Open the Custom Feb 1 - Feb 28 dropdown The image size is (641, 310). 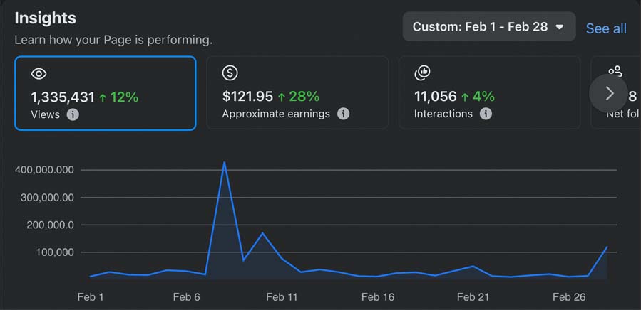[488, 27]
